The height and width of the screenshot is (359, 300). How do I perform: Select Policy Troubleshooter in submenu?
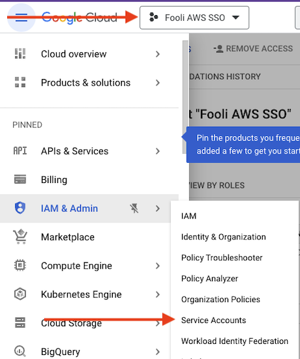click(222, 258)
